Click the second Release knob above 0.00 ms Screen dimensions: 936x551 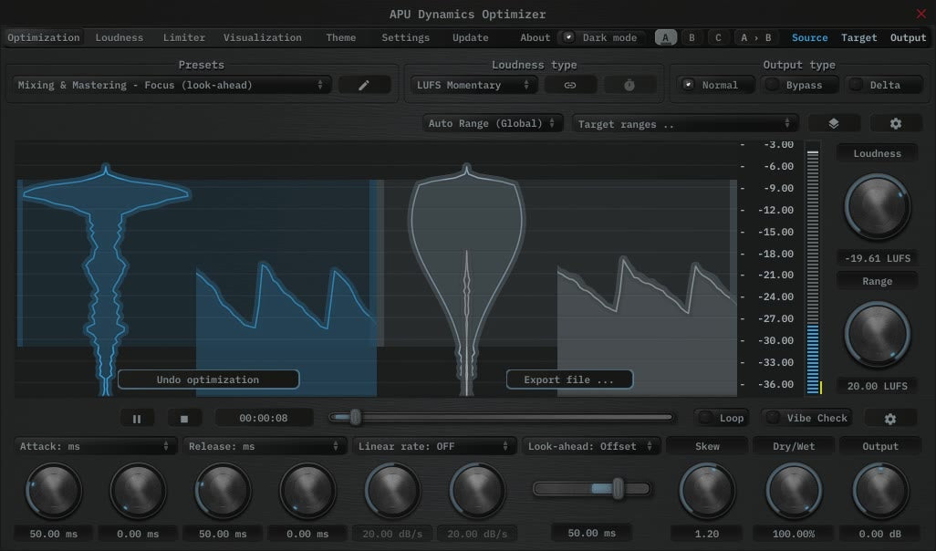[307, 491]
